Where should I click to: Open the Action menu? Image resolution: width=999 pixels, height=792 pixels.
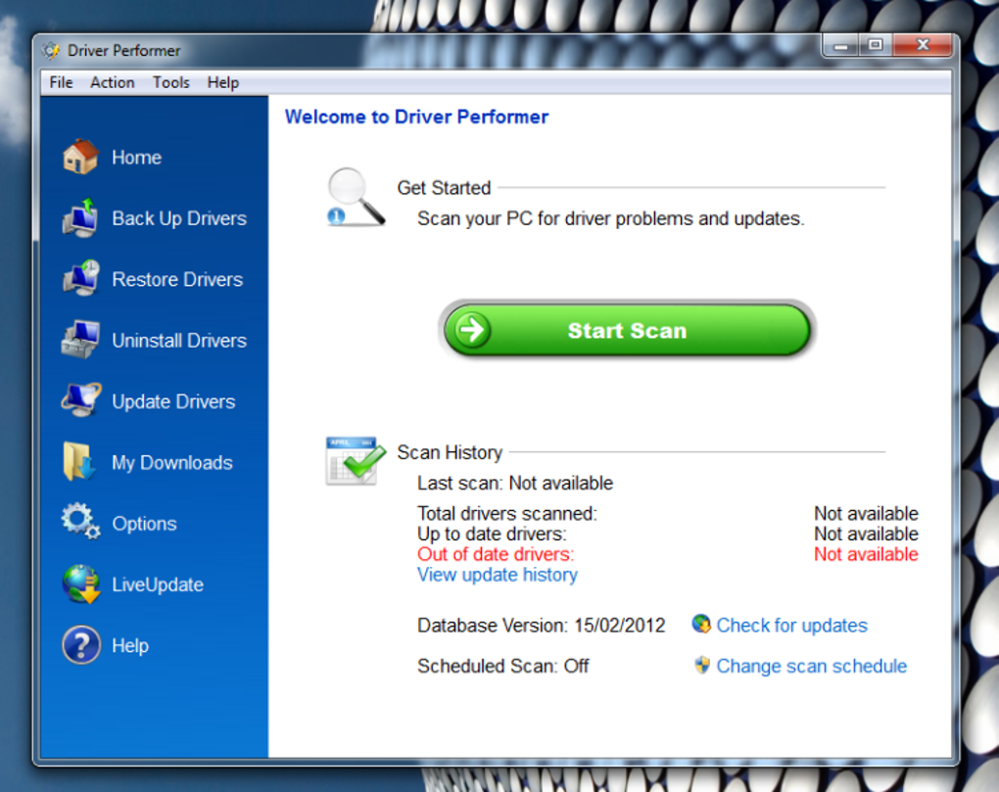[x=112, y=83]
